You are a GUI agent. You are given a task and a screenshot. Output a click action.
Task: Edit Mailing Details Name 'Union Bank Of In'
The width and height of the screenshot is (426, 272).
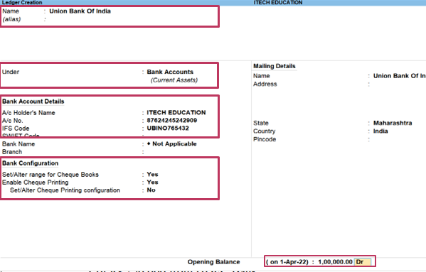click(x=399, y=76)
